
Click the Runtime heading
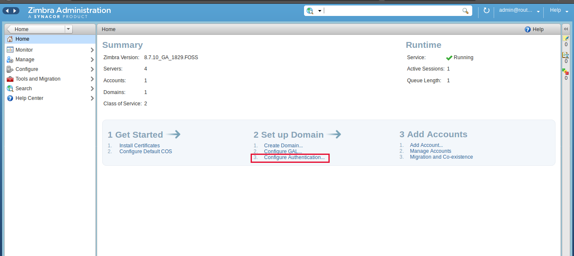tap(423, 45)
